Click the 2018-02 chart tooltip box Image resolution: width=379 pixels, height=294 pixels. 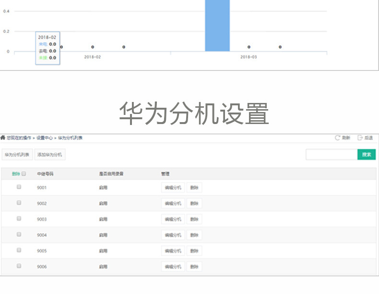(47, 48)
